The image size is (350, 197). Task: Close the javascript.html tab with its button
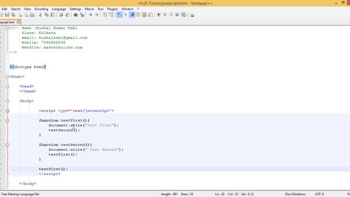coord(19,22)
